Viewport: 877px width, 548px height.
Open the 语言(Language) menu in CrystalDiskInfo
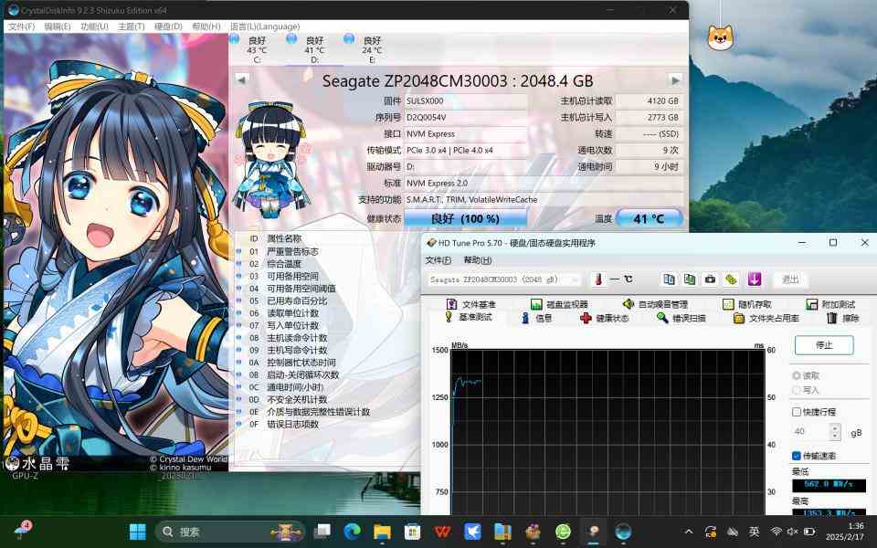click(265, 26)
